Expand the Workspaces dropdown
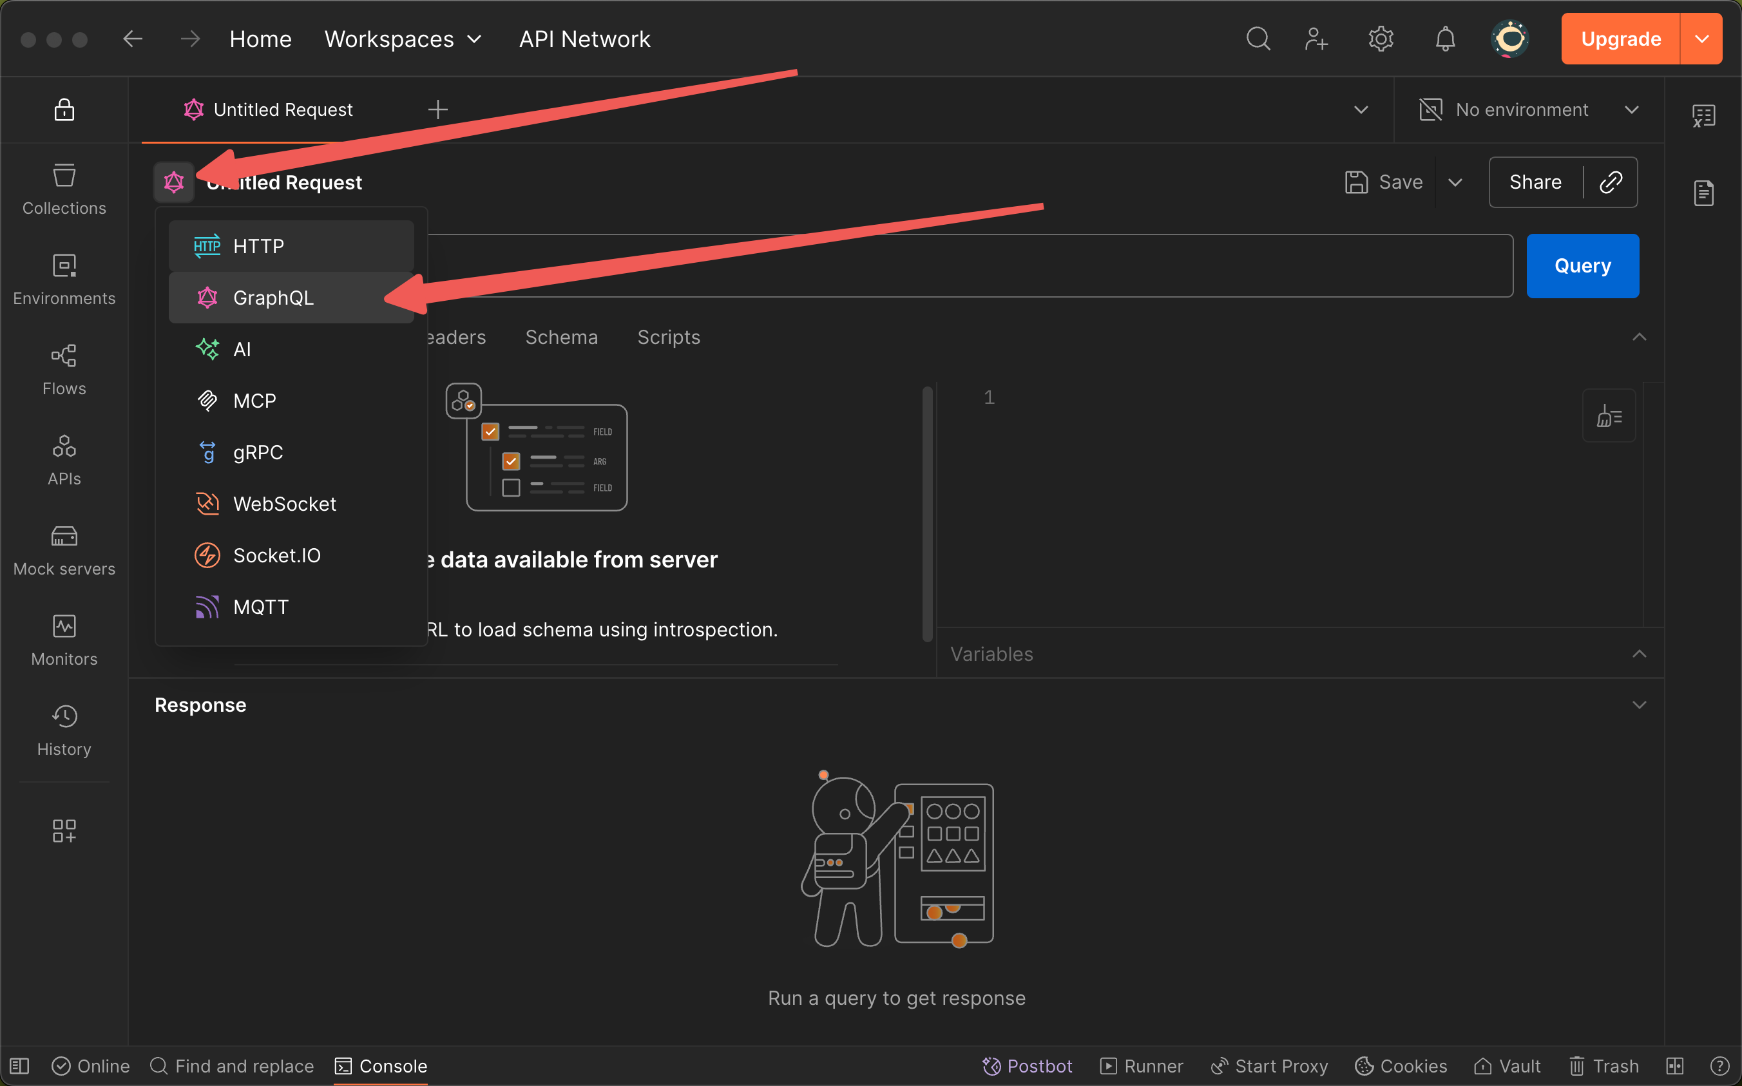 tap(403, 39)
